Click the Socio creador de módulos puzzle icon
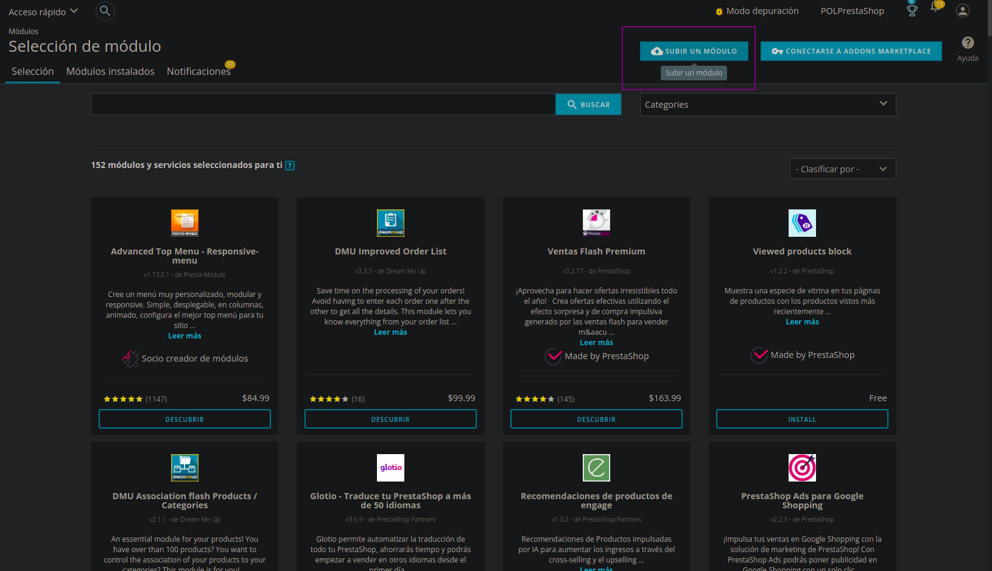 pyautogui.click(x=130, y=359)
